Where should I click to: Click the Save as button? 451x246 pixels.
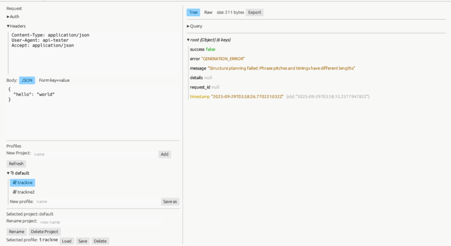tap(170, 202)
